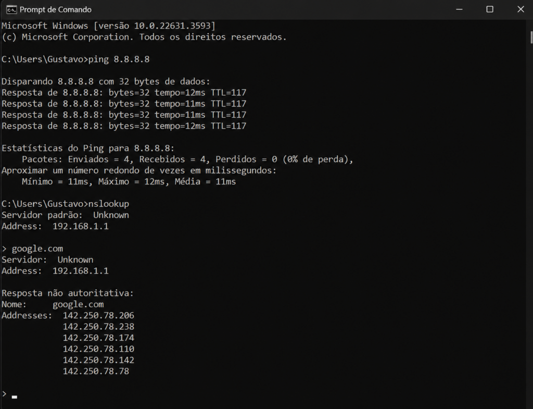Click the 'Microsoft Windows [versão 10.0.22631.3593]' line
Viewport: 533px width, 409px height.
[x=108, y=26]
